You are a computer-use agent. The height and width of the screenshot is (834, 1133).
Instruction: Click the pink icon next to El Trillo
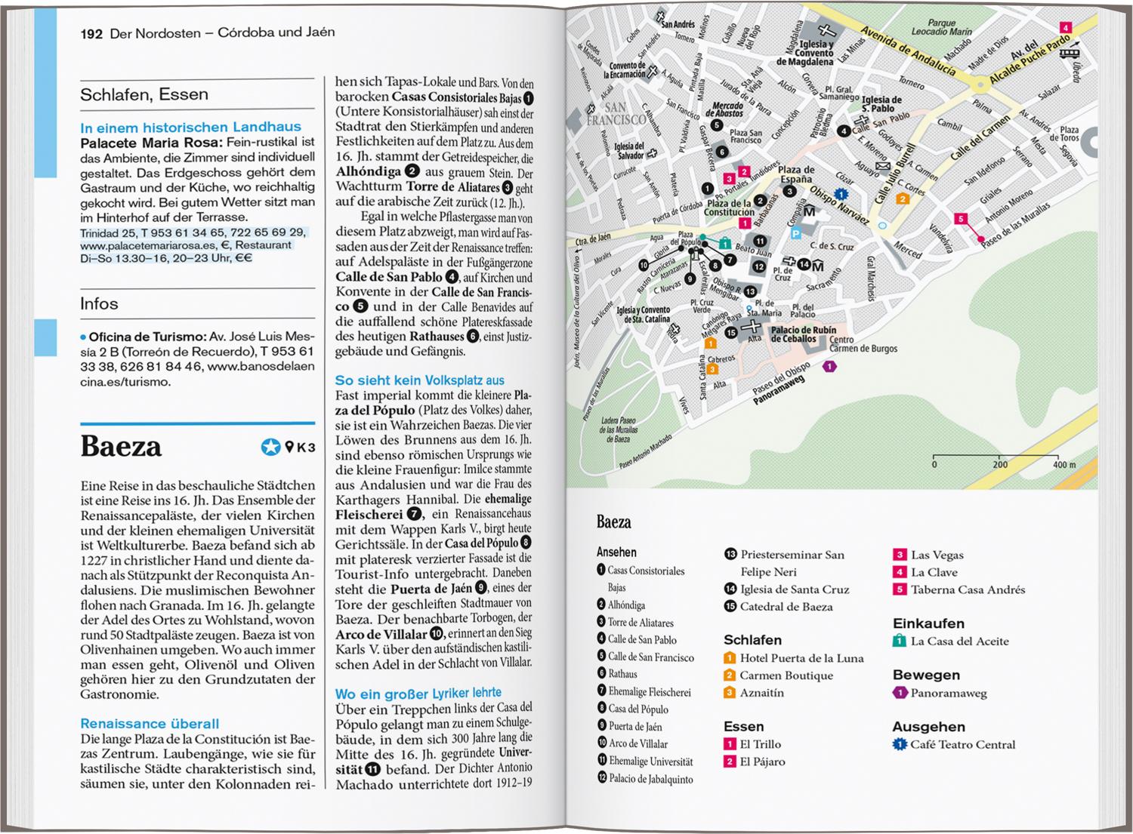(x=730, y=744)
